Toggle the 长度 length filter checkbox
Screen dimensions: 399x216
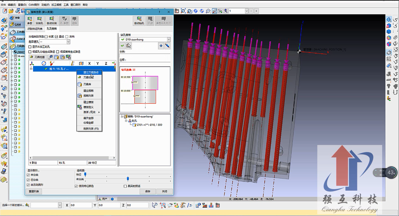(x=46, y=37)
